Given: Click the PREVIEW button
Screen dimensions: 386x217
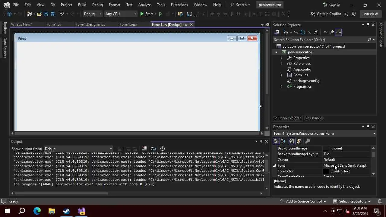Looking at the screenshot, I should pos(371,14).
